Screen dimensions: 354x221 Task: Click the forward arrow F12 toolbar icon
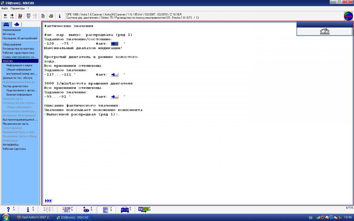pyautogui.click(x=12, y=16)
